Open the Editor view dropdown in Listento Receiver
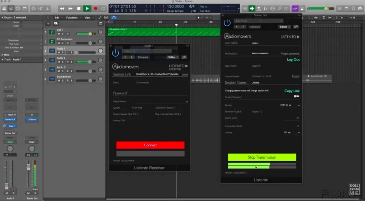 pos(173,57)
